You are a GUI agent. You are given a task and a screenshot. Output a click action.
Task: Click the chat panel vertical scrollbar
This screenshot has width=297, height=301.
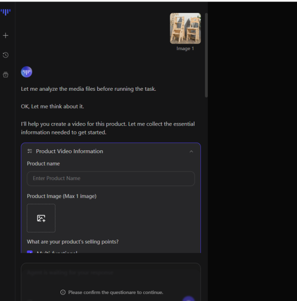[x=206, y=55]
